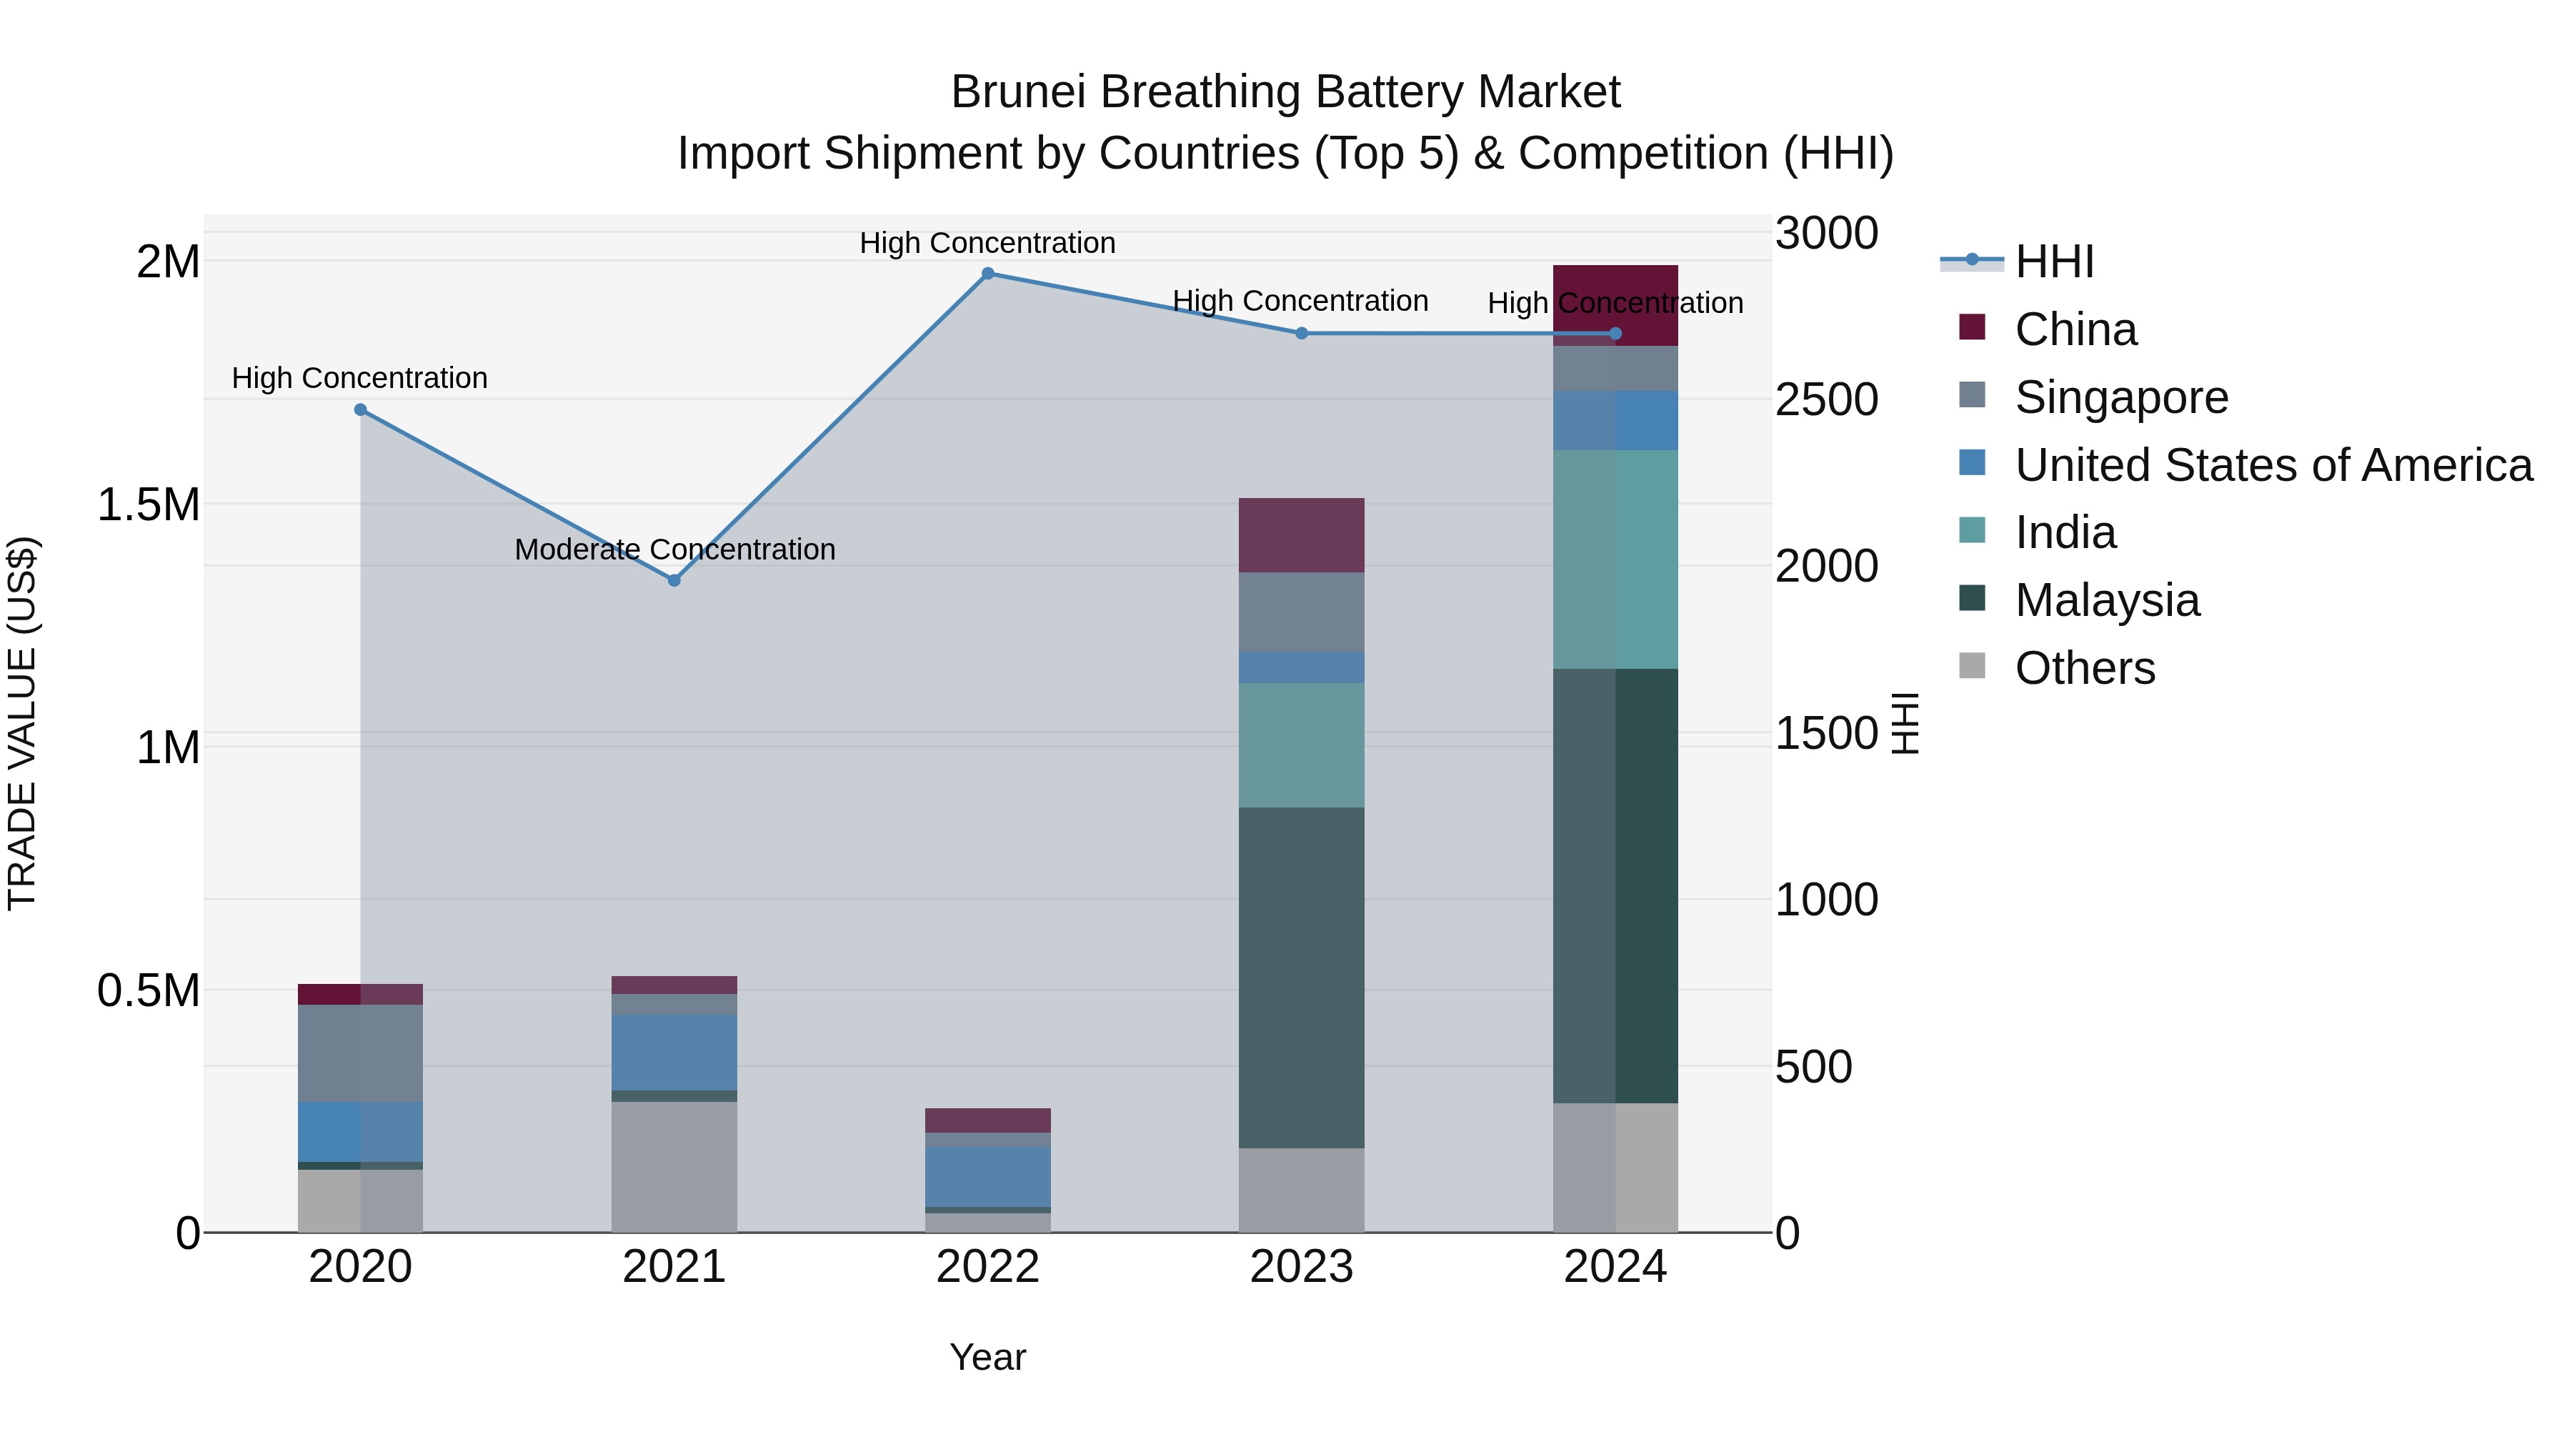Select the 2023 HHI data point
The image size is (2572, 1447).
click(1301, 334)
